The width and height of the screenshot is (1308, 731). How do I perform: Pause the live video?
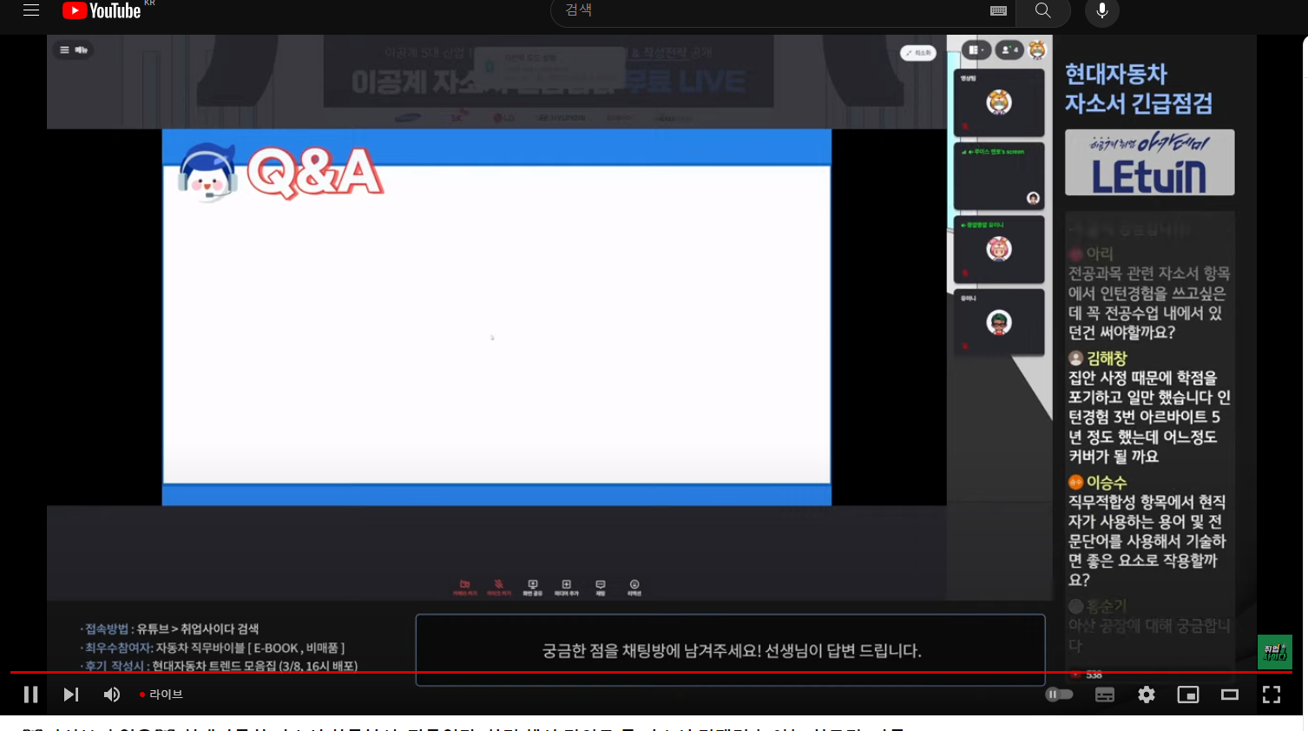[x=30, y=695]
